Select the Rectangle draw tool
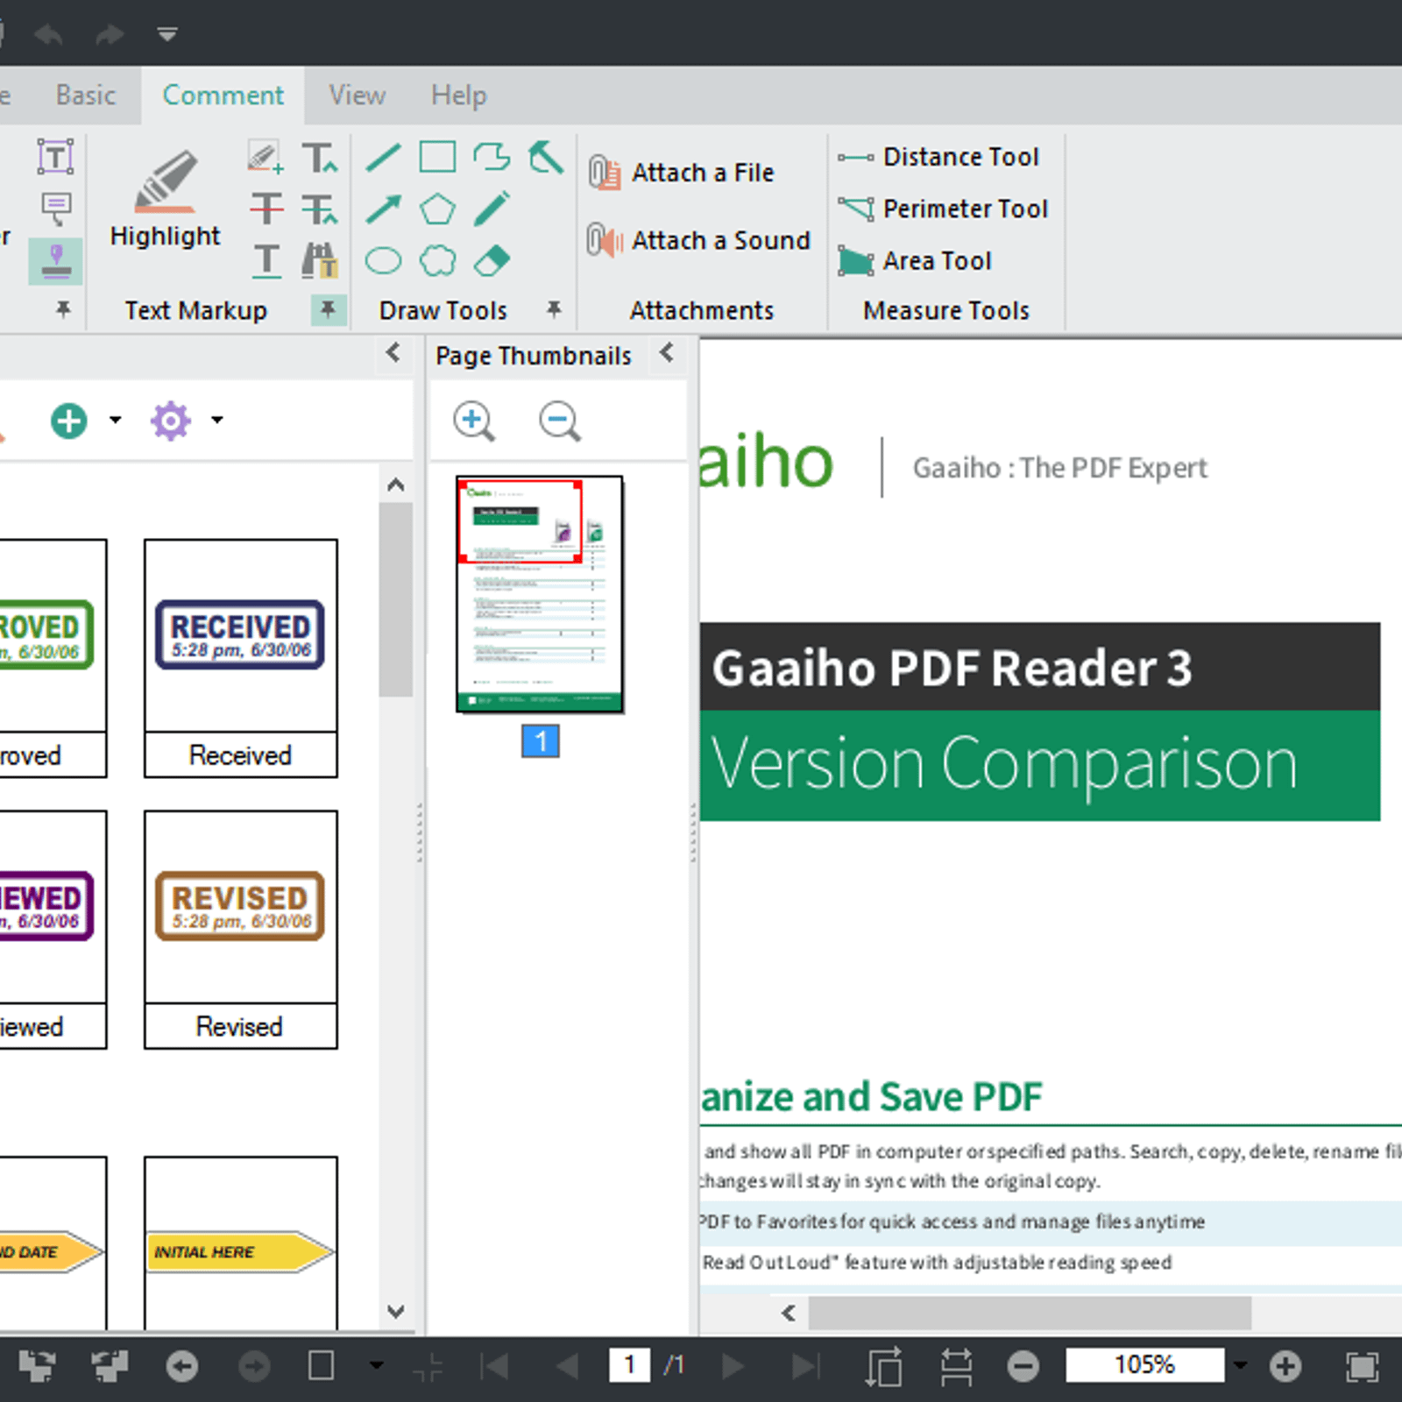This screenshot has width=1402, height=1402. tap(437, 158)
